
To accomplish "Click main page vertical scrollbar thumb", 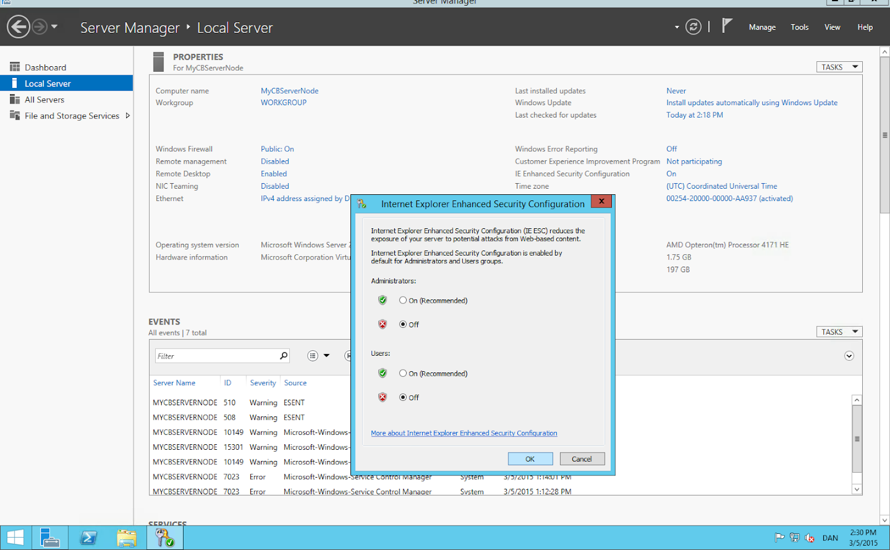I will click(x=884, y=135).
